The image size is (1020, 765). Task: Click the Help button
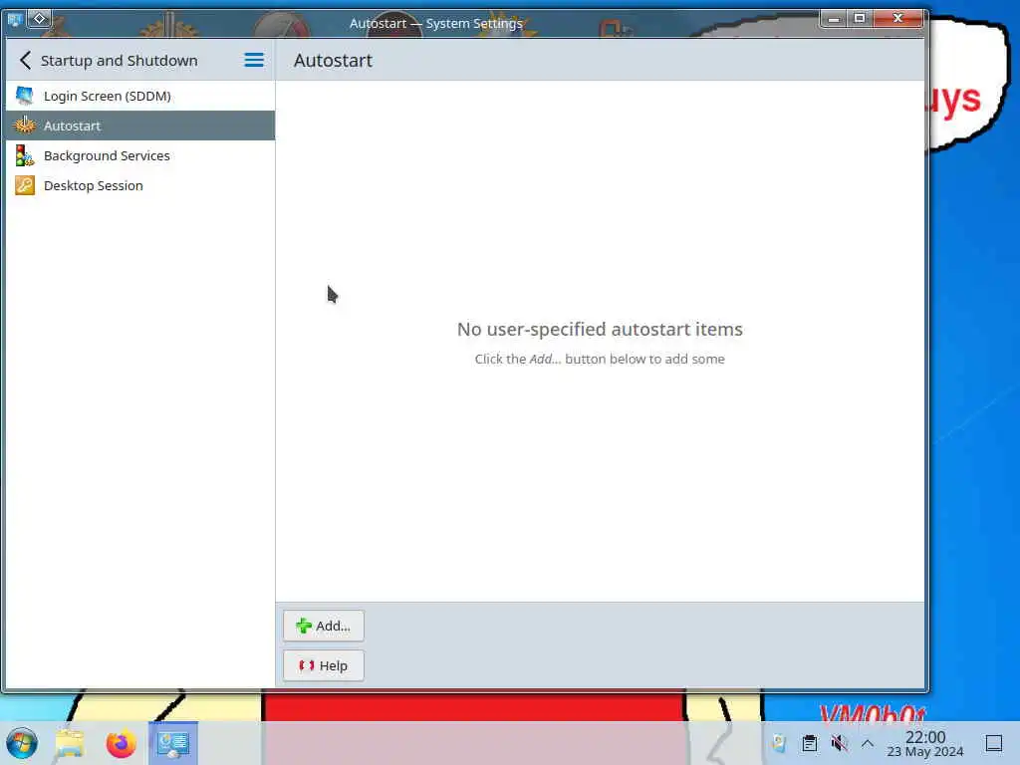[324, 665]
